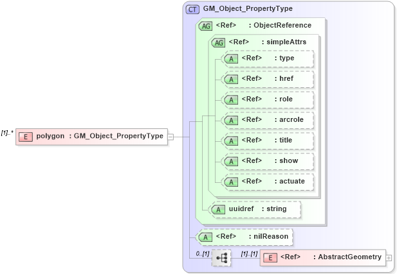
Task: Select the title attribute label
Action: tap(267, 140)
